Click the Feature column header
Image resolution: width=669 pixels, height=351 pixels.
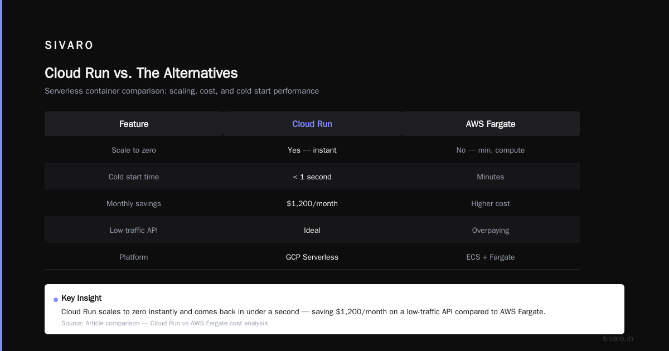point(134,124)
